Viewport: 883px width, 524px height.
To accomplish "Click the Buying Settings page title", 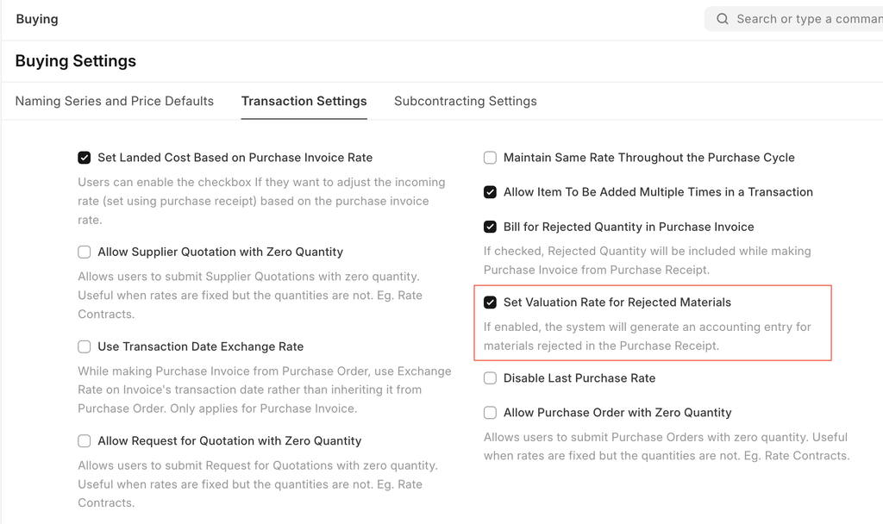I will pos(76,61).
